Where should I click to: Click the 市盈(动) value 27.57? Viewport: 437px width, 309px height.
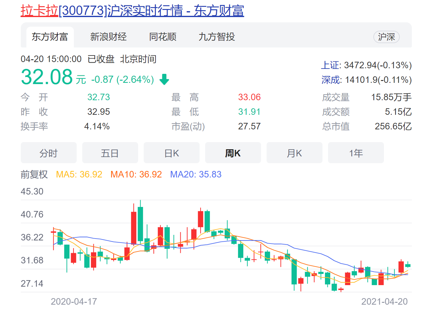tap(250, 126)
